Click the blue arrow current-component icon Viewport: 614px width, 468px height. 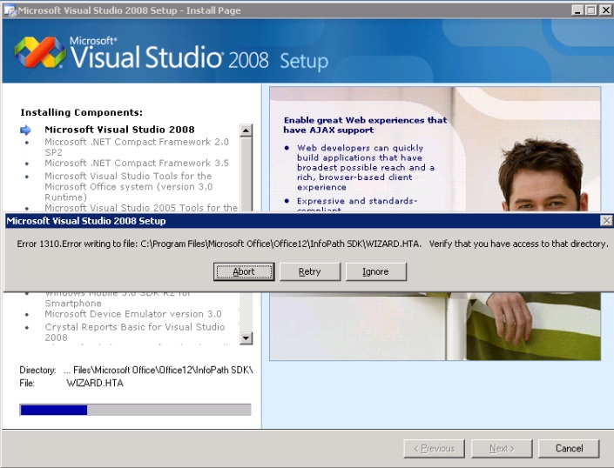click(25, 130)
